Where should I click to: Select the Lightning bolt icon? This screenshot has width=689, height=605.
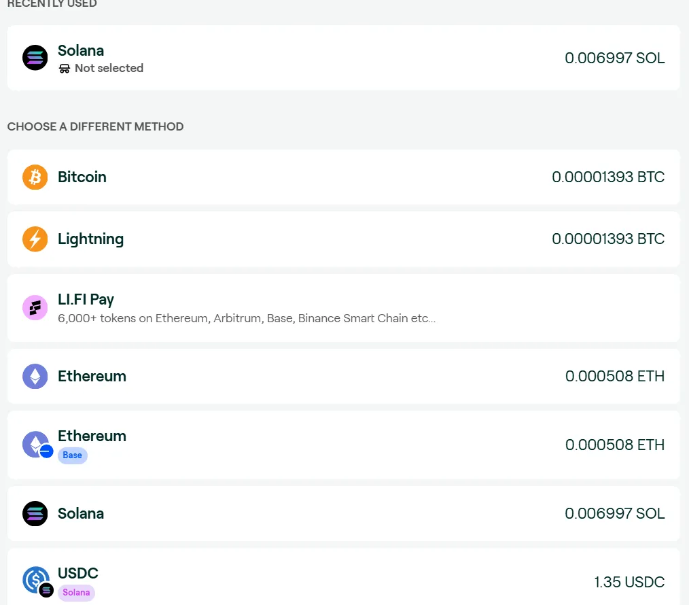pos(35,239)
